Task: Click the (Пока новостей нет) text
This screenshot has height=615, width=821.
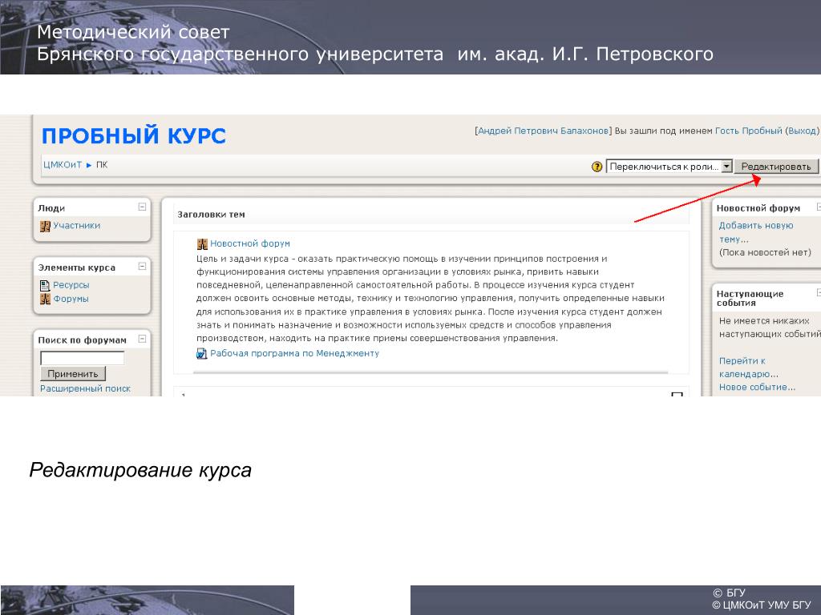Action: [765, 252]
